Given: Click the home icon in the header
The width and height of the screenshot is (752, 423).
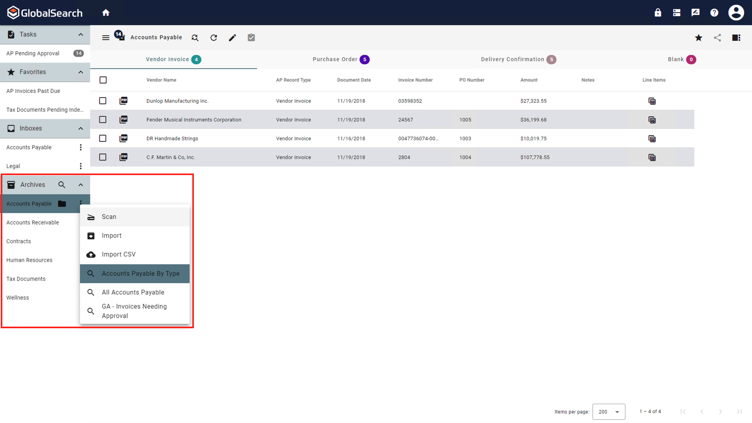Looking at the screenshot, I should pyautogui.click(x=106, y=13).
